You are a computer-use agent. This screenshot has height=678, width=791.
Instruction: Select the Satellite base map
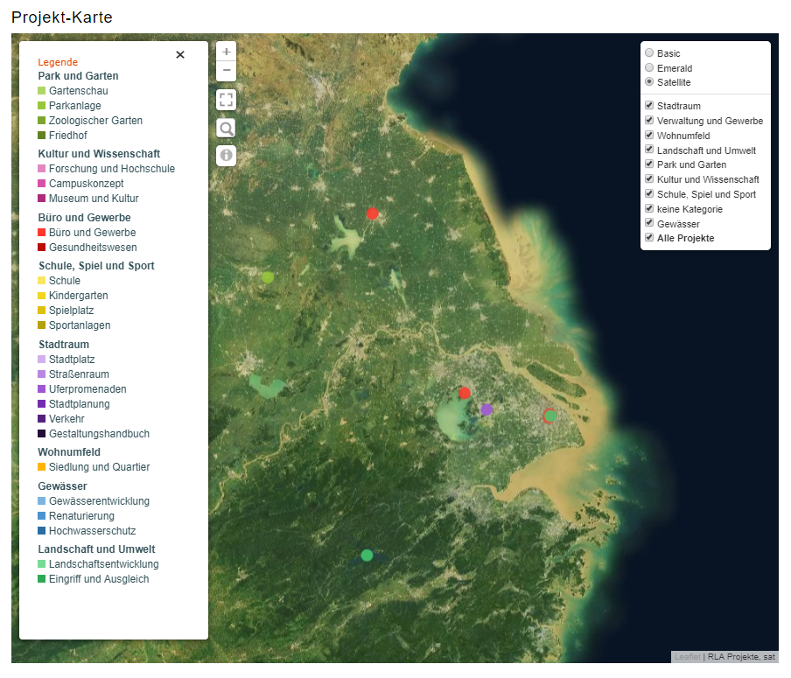point(649,81)
